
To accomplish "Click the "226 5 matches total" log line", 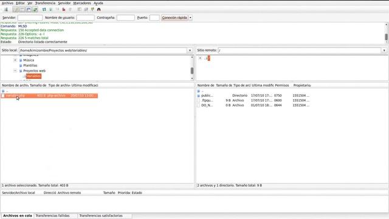I will (x=33, y=38).
